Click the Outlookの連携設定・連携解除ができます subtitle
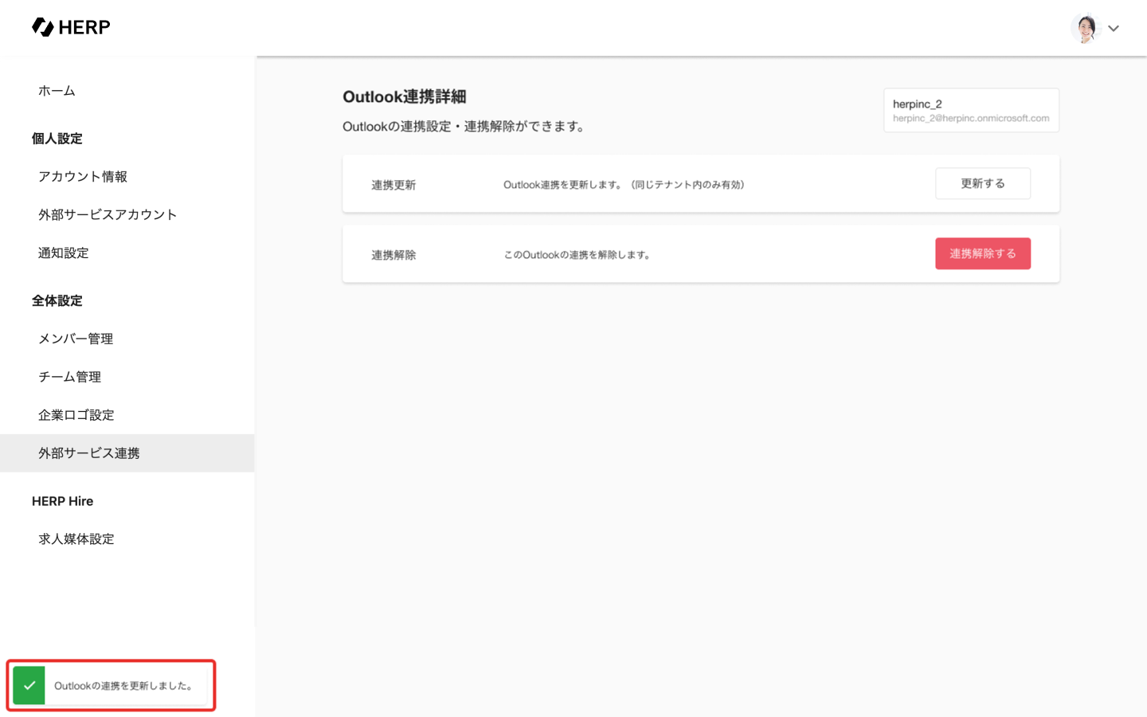Viewport: 1147px width, 717px height. coord(464,127)
